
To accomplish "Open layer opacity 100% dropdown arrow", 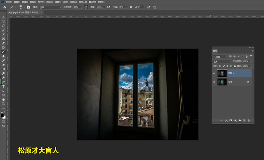I will click(250, 61).
